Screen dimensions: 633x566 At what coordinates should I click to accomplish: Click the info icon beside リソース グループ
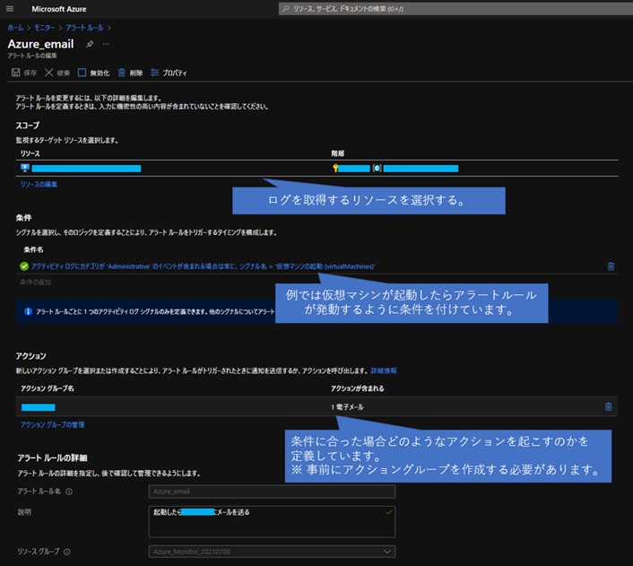coord(67,552)
